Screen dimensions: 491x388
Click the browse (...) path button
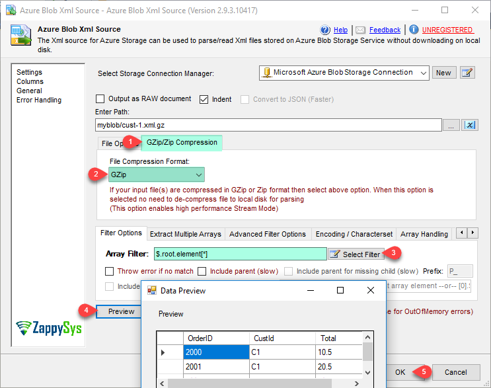451,126
